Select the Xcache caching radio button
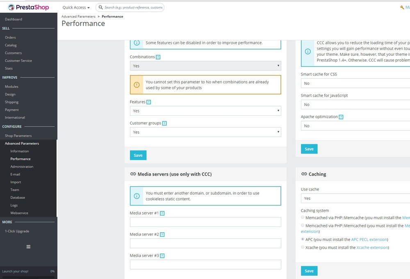Viewport: 410px width, 279px height. click(303, 247)
